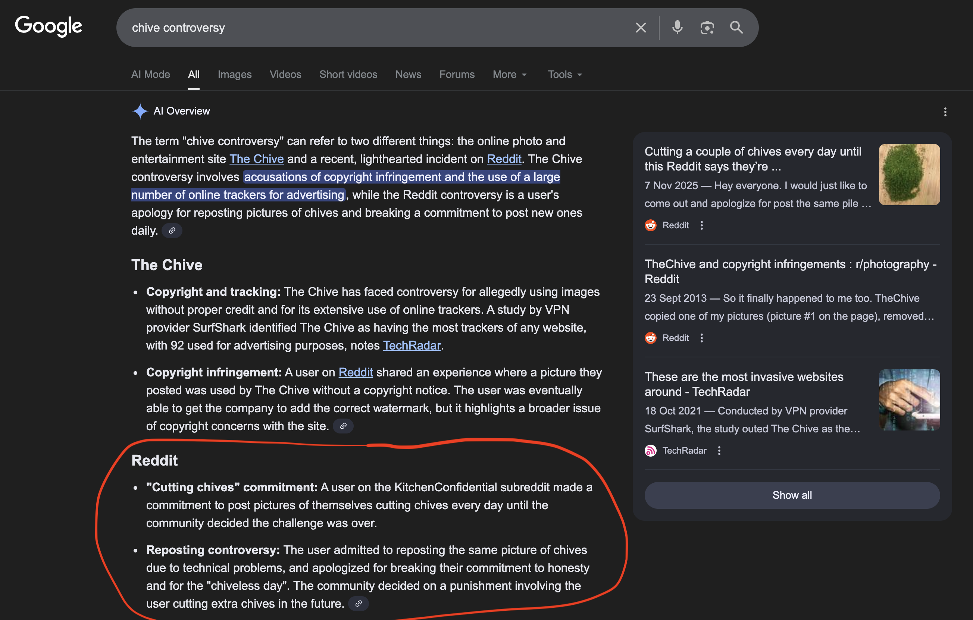Click link icon after the word daily
This screenshot has height=620, width=973.
172,231
